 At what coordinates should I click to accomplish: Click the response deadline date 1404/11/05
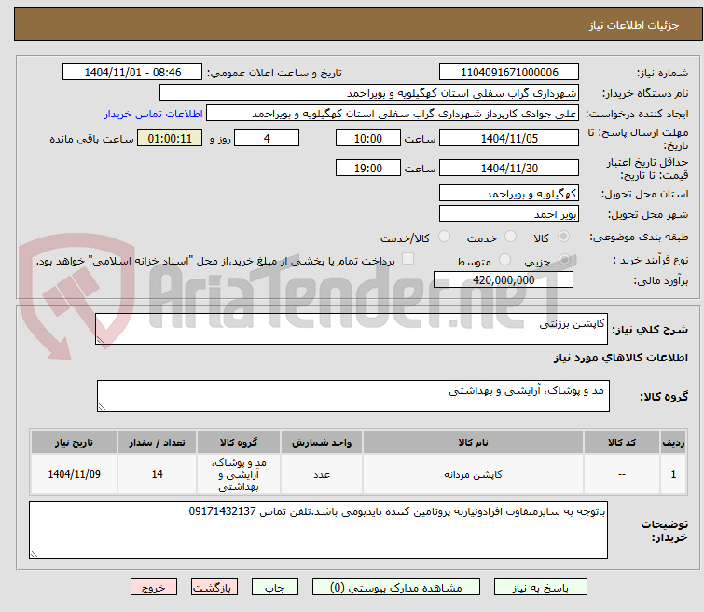tap(509, 138)
